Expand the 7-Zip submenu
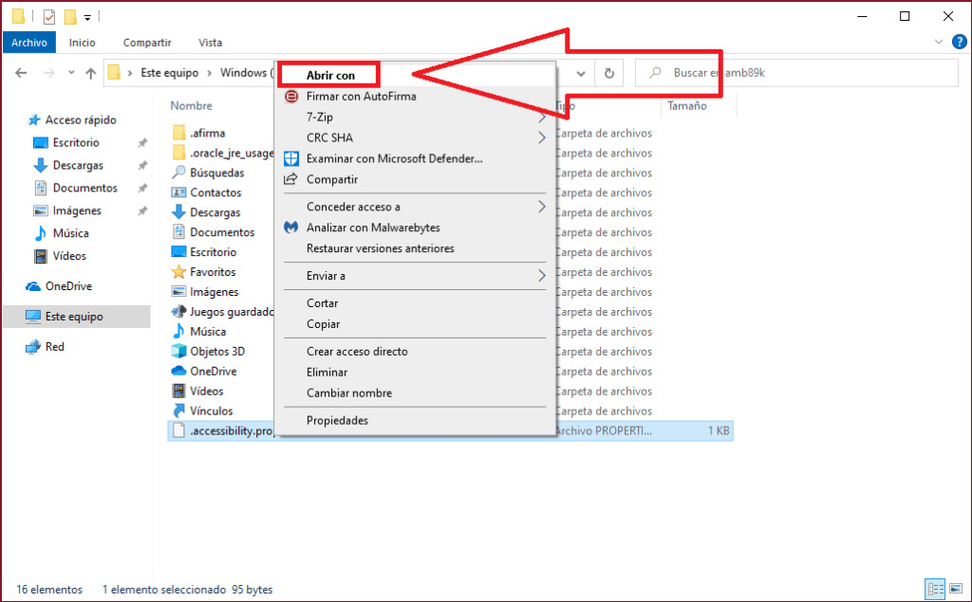Image resolution: width=972 pixels, height=602 pixels. point(542,118)
